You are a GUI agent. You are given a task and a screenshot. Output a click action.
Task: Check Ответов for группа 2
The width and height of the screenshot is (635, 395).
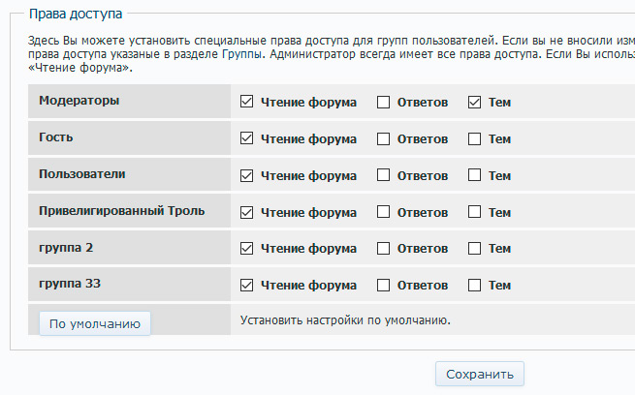click(383, 249)
